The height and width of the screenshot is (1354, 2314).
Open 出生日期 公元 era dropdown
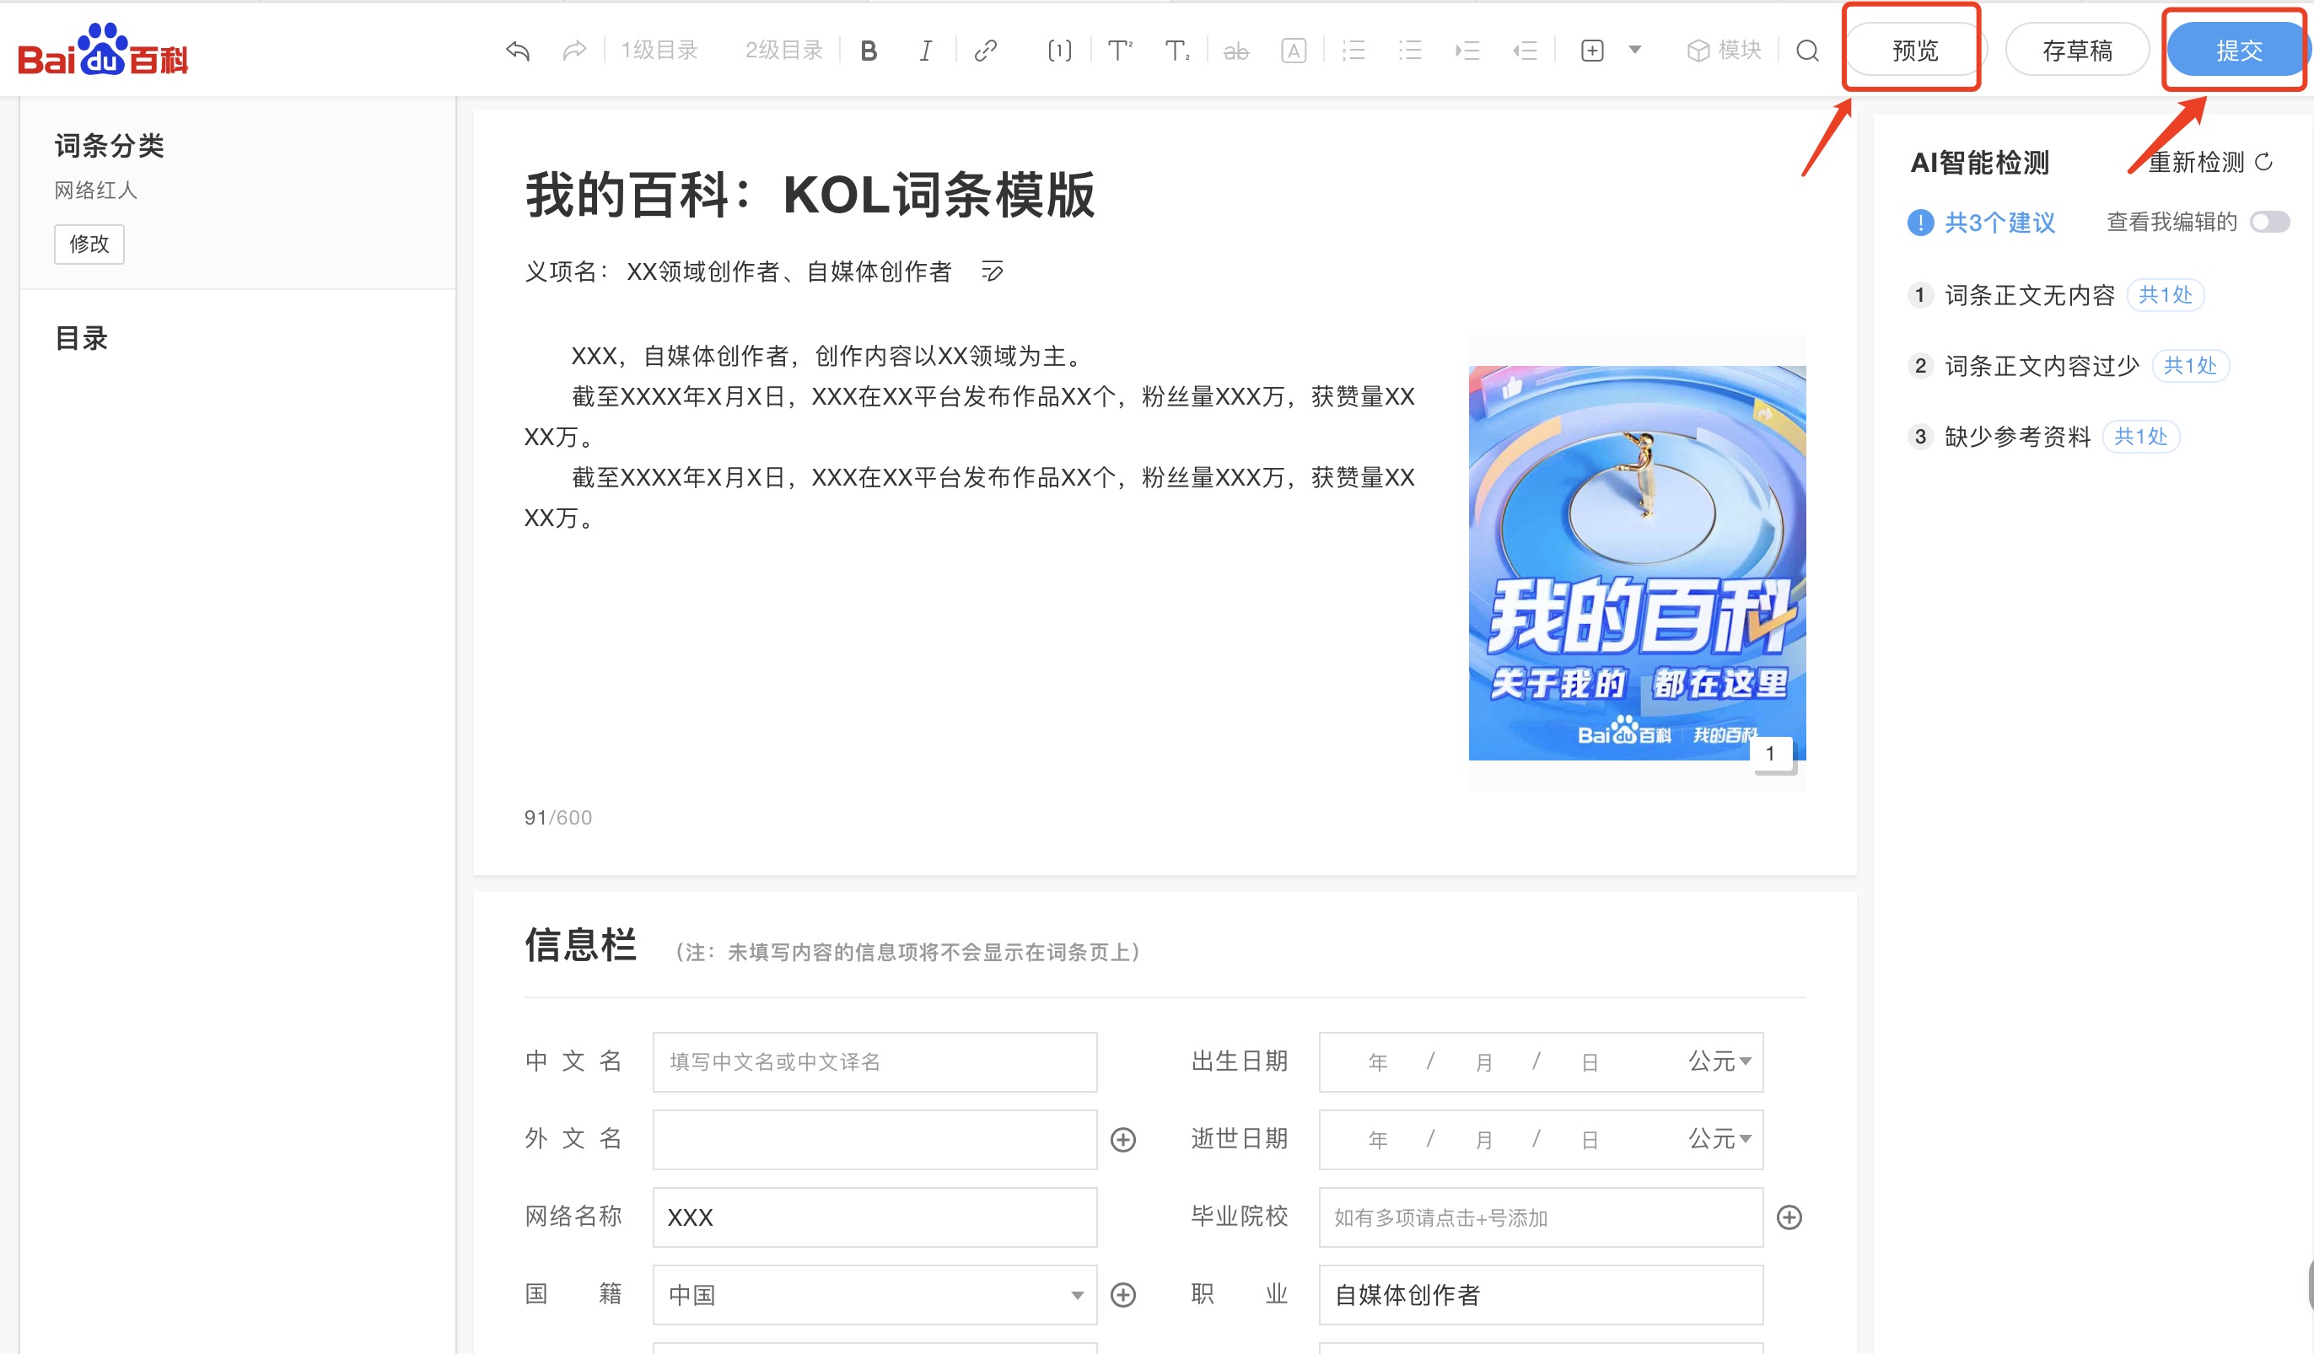(1719, 1061)
